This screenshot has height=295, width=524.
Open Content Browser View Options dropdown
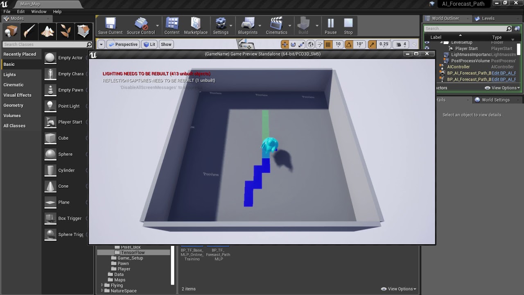[x=398, y=289]
